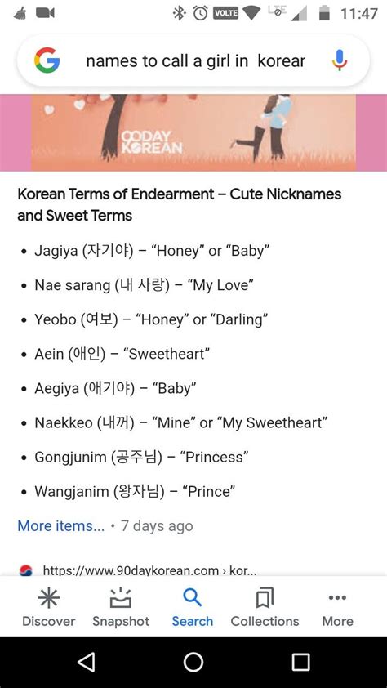Open the More options menu
Image resolution: width=387 pixels, height=688 pixels.
(337, 607)
